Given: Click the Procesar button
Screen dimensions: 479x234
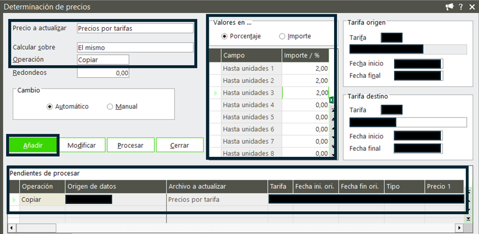Looking at the screenshot, I should pyautogui.click(x=130, y=145).
